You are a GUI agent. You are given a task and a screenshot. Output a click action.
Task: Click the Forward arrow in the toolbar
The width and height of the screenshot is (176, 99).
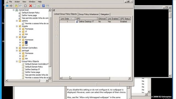pyautogui.click(x=11, y=6)
